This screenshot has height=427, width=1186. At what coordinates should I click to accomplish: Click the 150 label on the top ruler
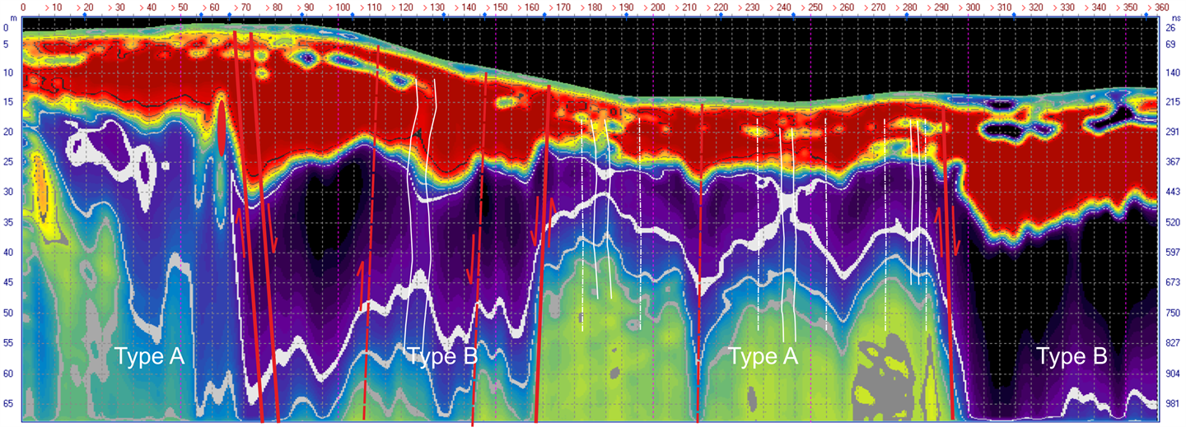click(x=502, y=7)
